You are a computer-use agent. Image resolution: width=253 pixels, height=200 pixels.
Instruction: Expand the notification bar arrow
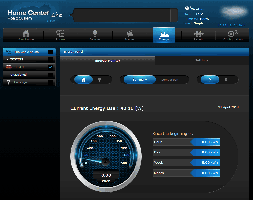click(174, 15)
